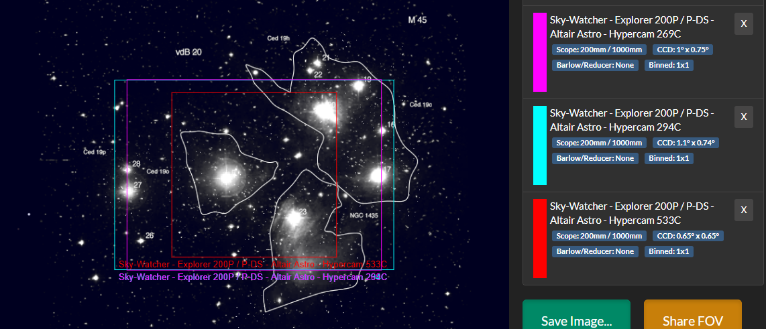Screen dimensions: 766x329
Task: Click the Save Image button
Action: [576, 321]
